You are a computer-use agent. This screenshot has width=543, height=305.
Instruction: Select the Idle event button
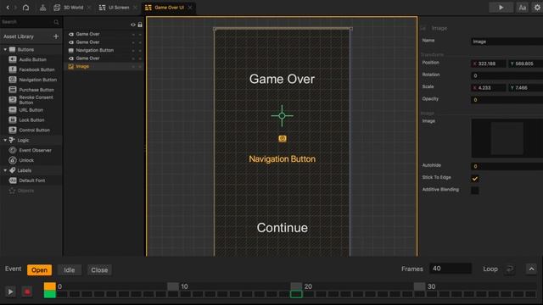[70, 270]
